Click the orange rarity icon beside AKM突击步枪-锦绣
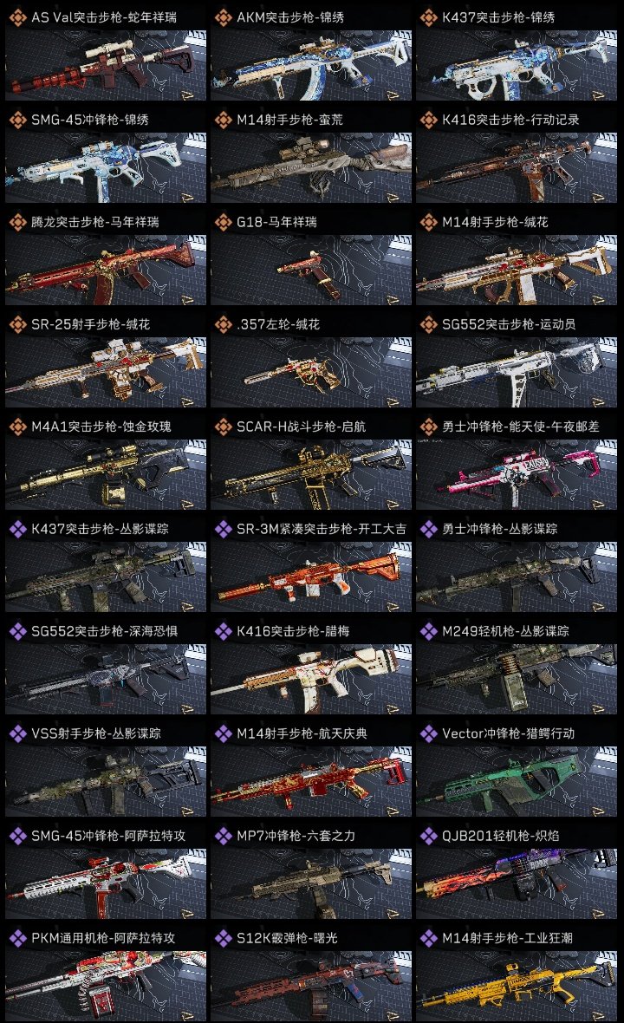The width and height of the screenshot is (624, 1023). 223,17
